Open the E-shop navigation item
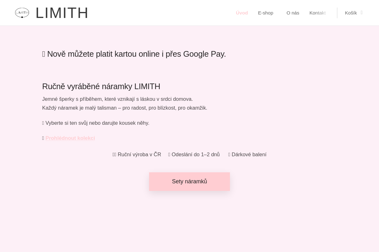The height and width of the screenshot is (252, 379). (266, 13)
